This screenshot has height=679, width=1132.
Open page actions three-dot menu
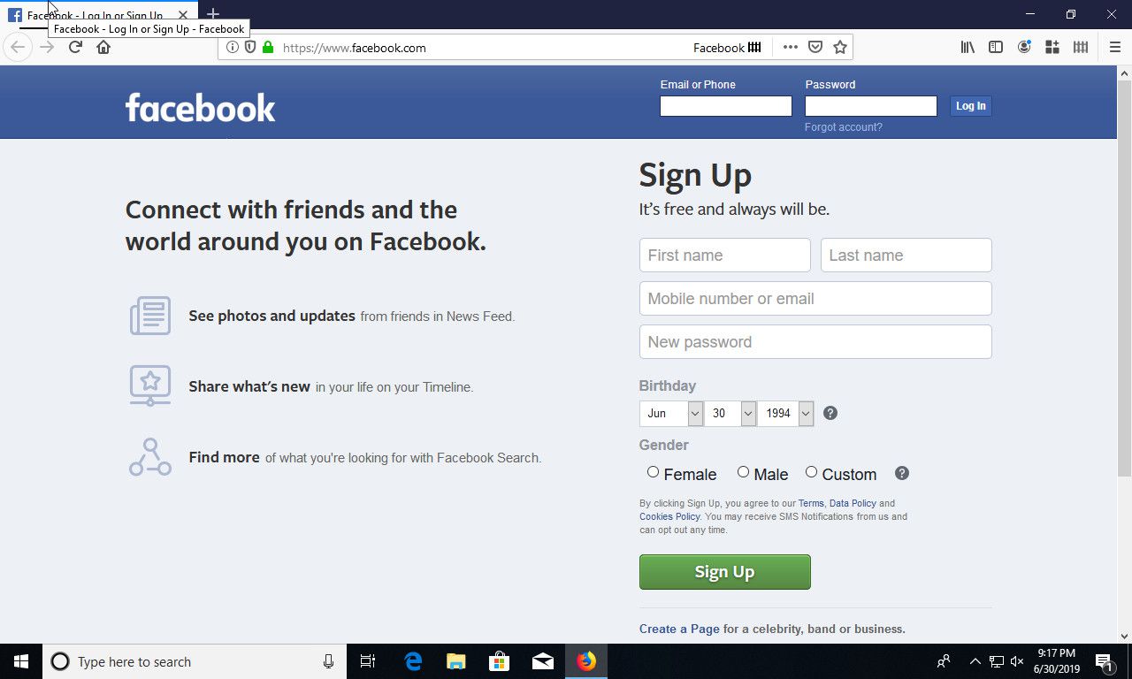coord(790,48)
